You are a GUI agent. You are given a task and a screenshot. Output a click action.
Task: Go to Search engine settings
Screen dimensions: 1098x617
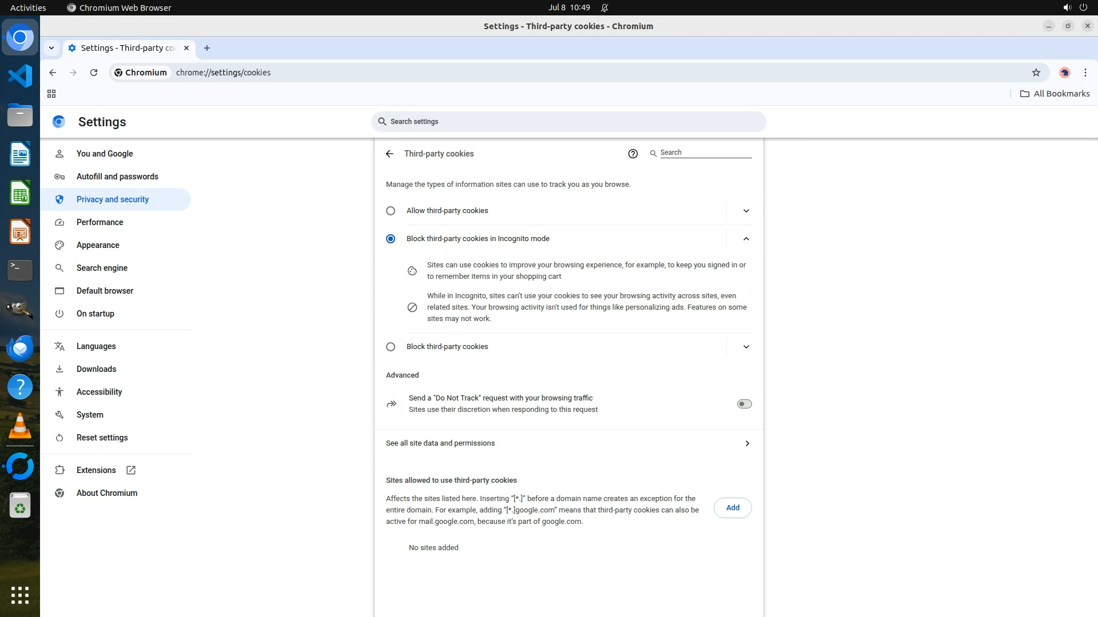102,268
